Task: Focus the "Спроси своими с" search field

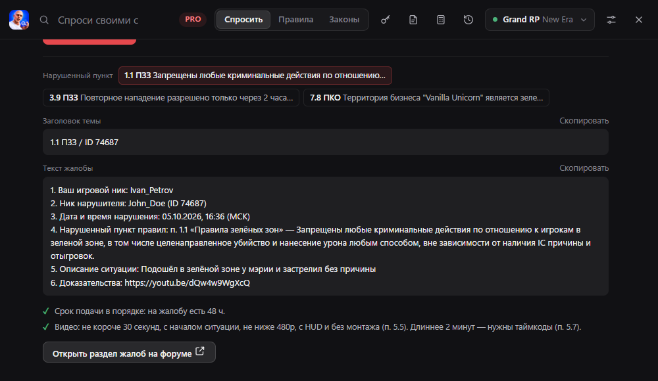Action: (x=98, y=20)
